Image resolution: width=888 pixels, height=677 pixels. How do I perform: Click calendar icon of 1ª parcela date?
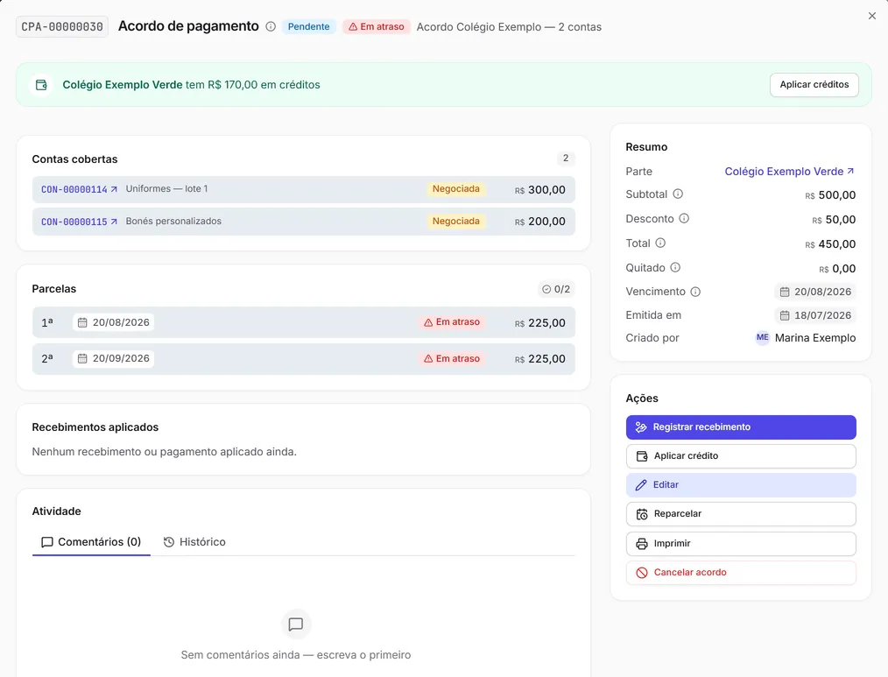tap(82, 322)
